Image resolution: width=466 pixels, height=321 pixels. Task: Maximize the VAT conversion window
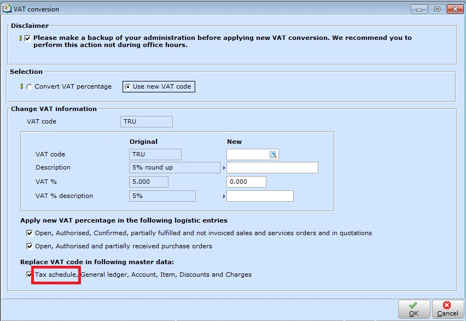(x=437, y=9)
